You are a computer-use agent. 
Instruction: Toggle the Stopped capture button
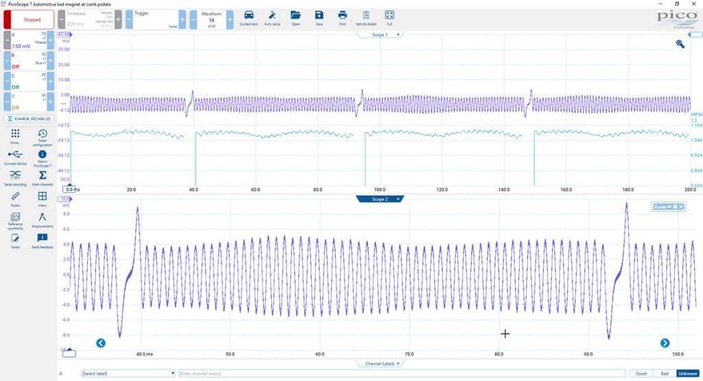tap(29, 20)
